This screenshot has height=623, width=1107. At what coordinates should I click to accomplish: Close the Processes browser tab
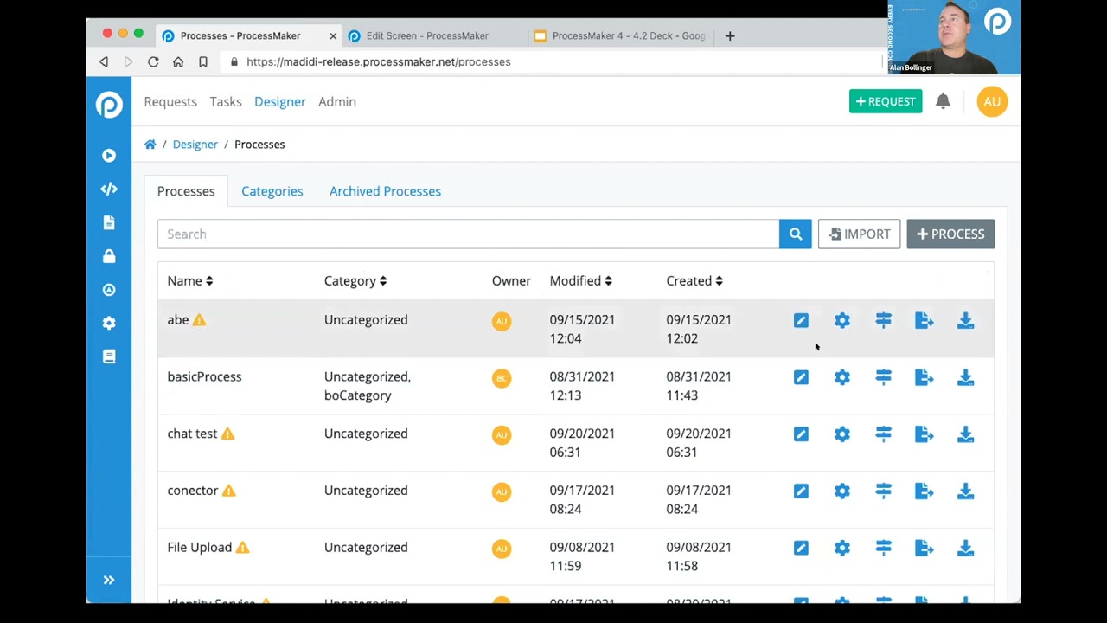point(333,35)
